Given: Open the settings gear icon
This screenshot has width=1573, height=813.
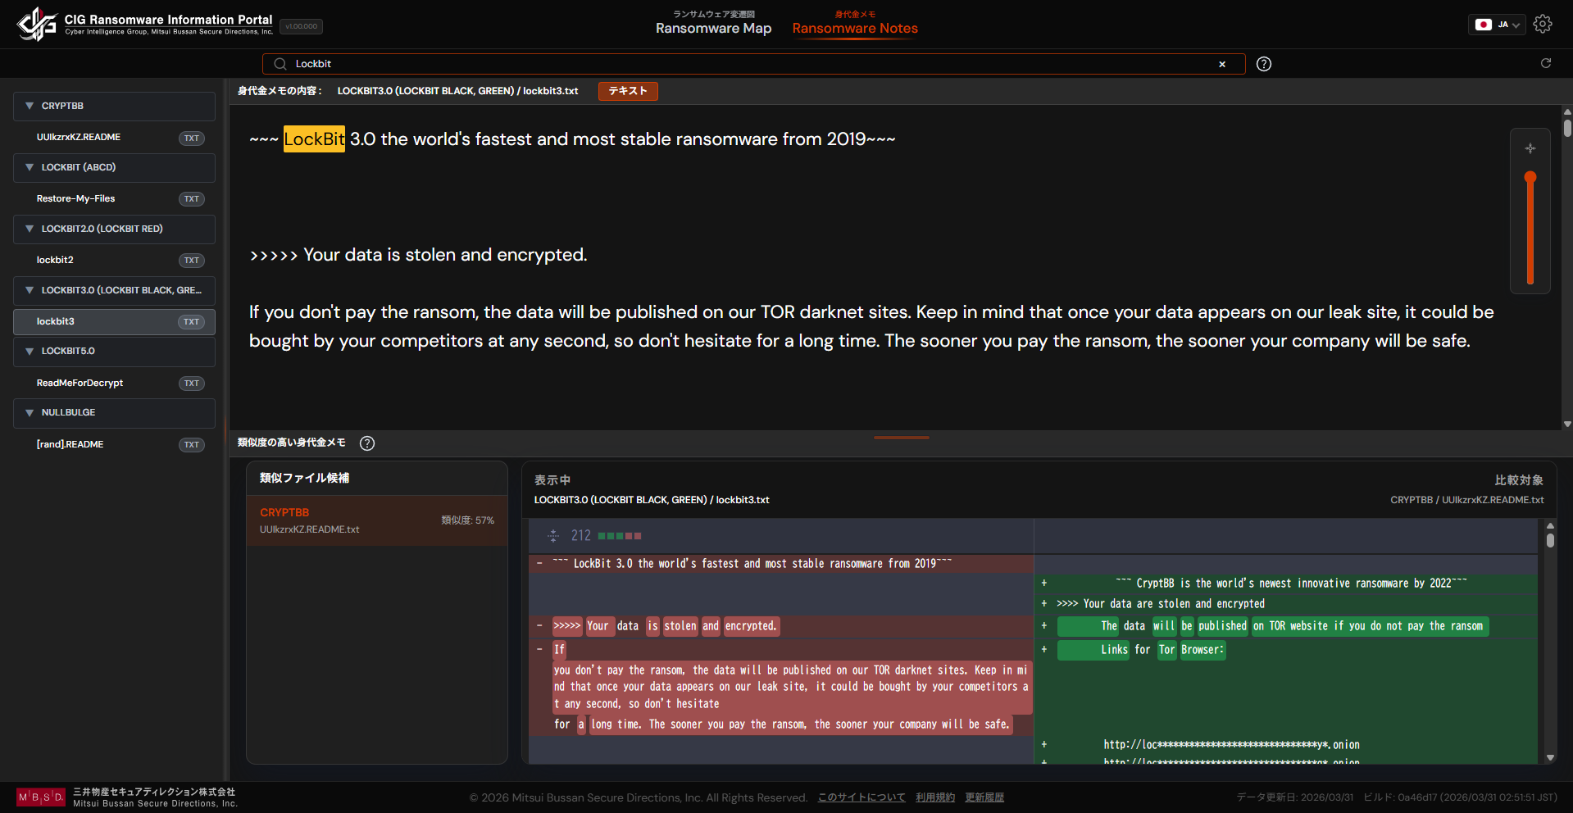Looking at the screenshot, I should click(1543, 24).
